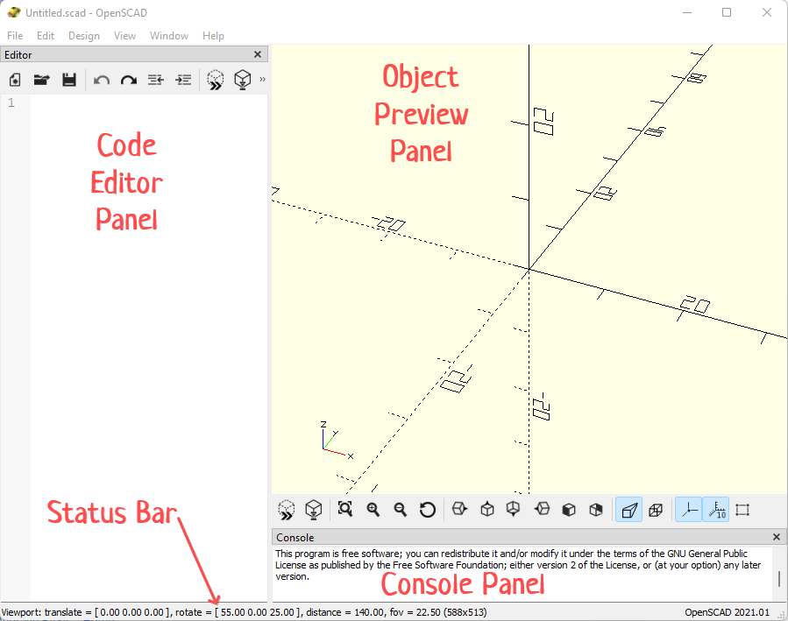788x621 pixels.
Task: Click the Preview icon in the editor toolbar
Action: pyautogui.click(x=216, y=80)
